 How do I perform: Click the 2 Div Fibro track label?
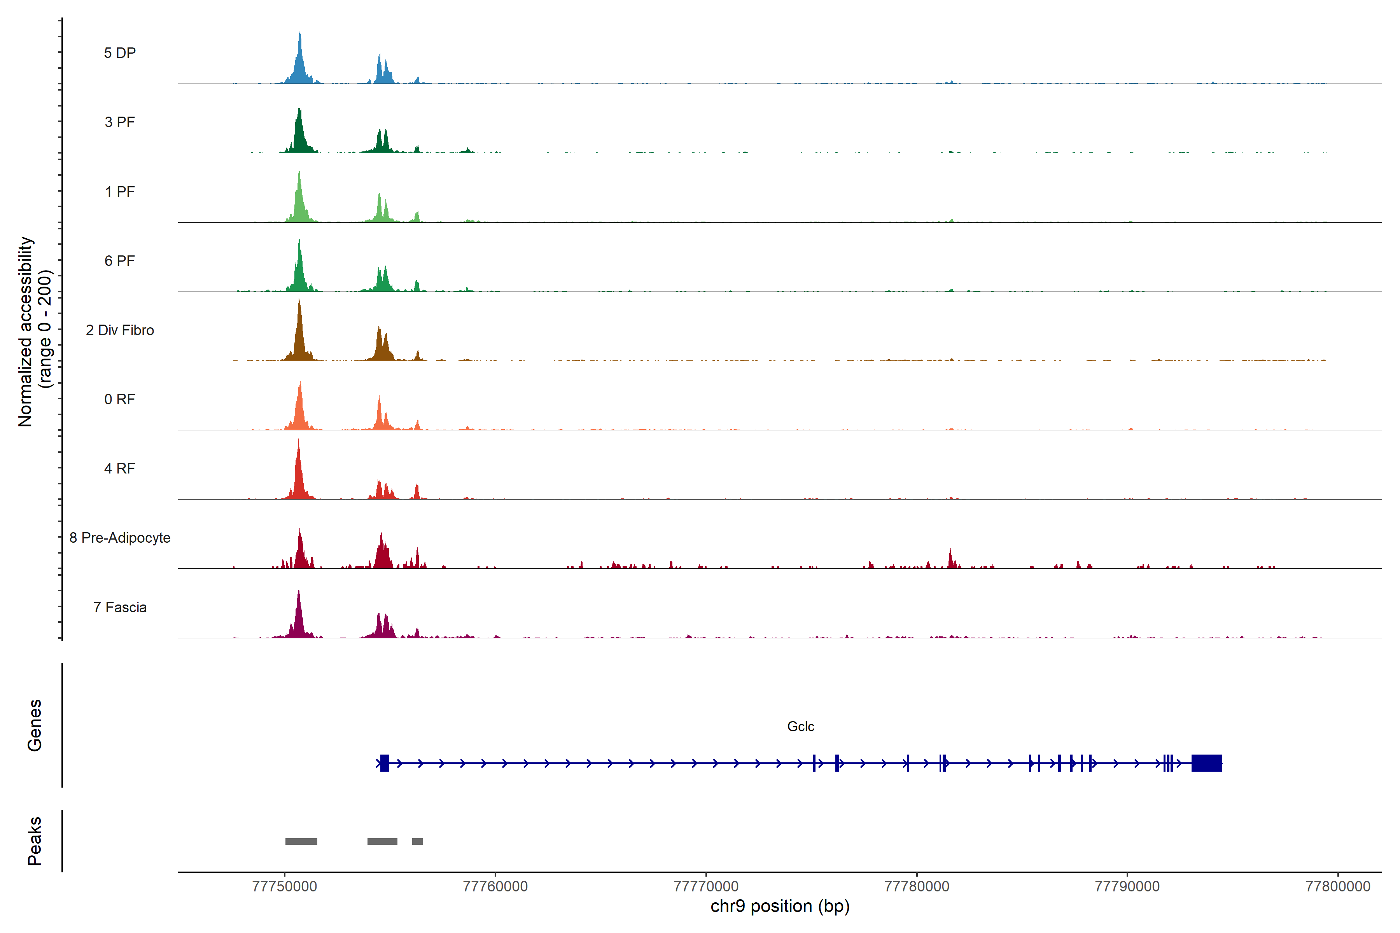point(120,330)
